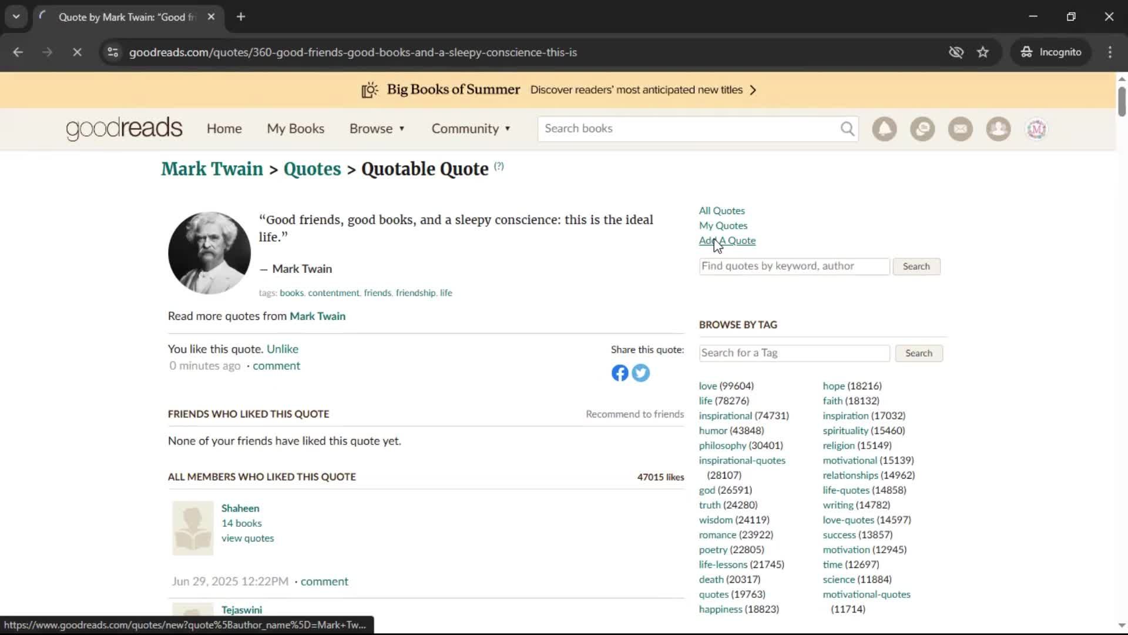Image resolution: width=1128 pixels, height=635 pixels.
Task: Click the Big Books of Summer banner icon
Action: pyautogui.click(x=370, y=90)
